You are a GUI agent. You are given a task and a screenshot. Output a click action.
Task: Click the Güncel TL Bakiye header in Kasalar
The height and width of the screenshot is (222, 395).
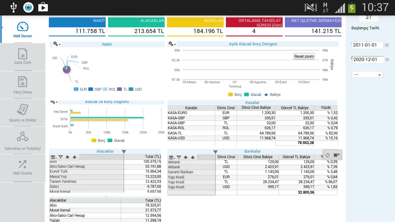coord(295,108)
